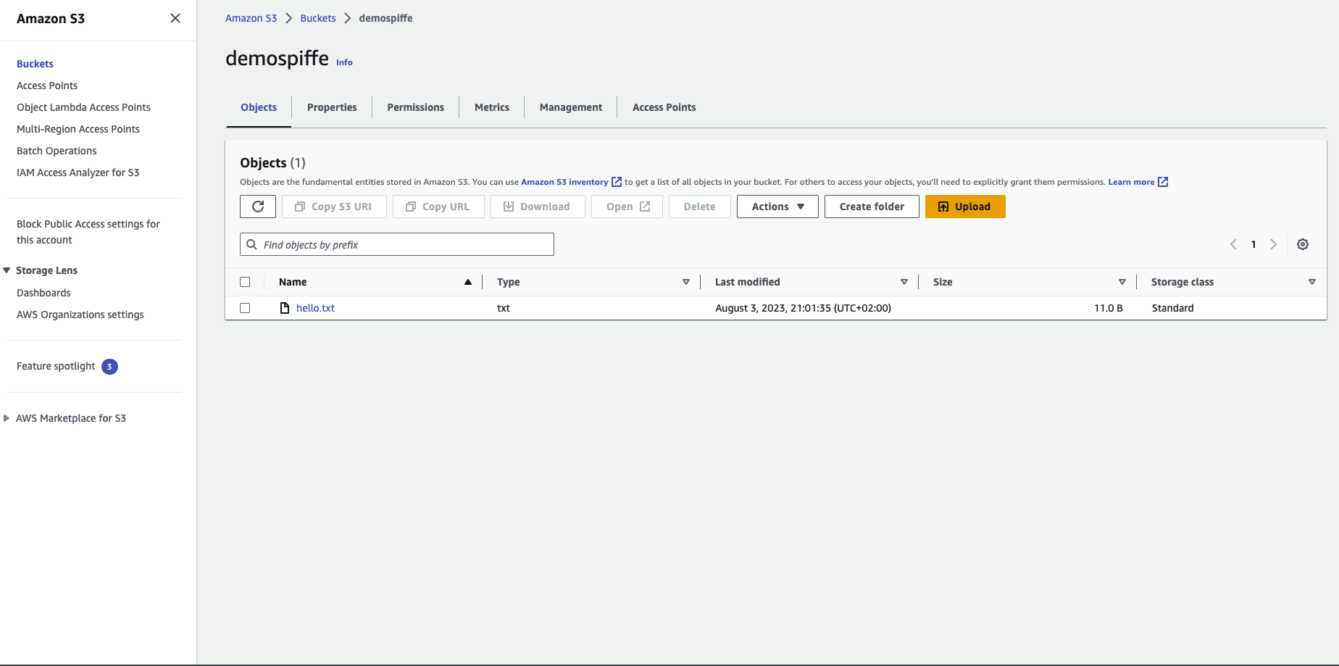Click the Download button
The image size is (1339, 666).
[538, 207]
